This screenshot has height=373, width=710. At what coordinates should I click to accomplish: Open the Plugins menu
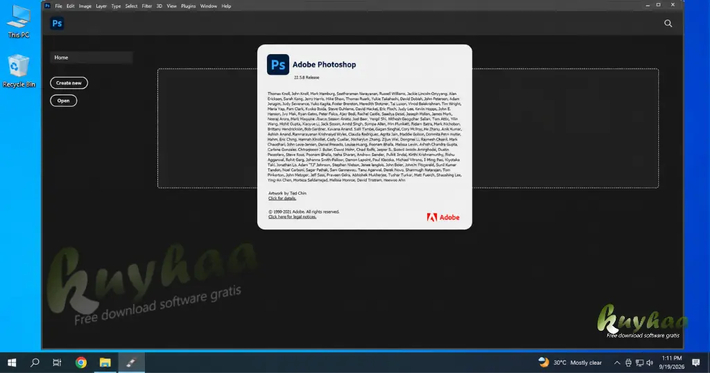[189, 6]
